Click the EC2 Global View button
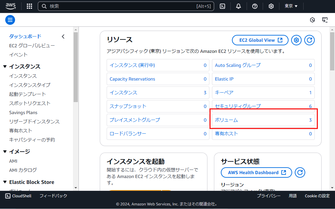 260,40
